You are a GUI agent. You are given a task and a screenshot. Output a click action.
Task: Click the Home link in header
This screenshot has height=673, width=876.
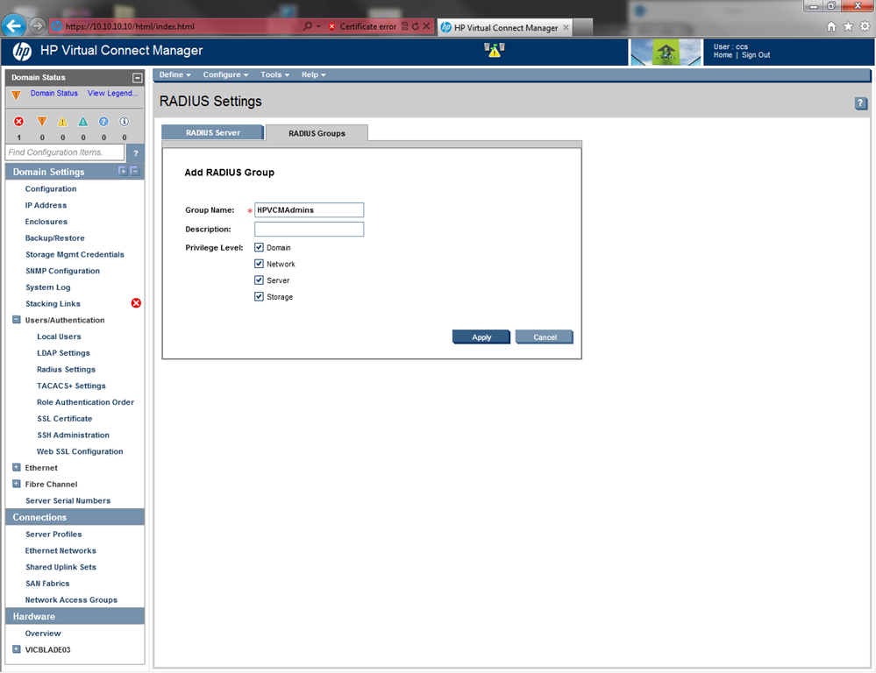[723, 54]
